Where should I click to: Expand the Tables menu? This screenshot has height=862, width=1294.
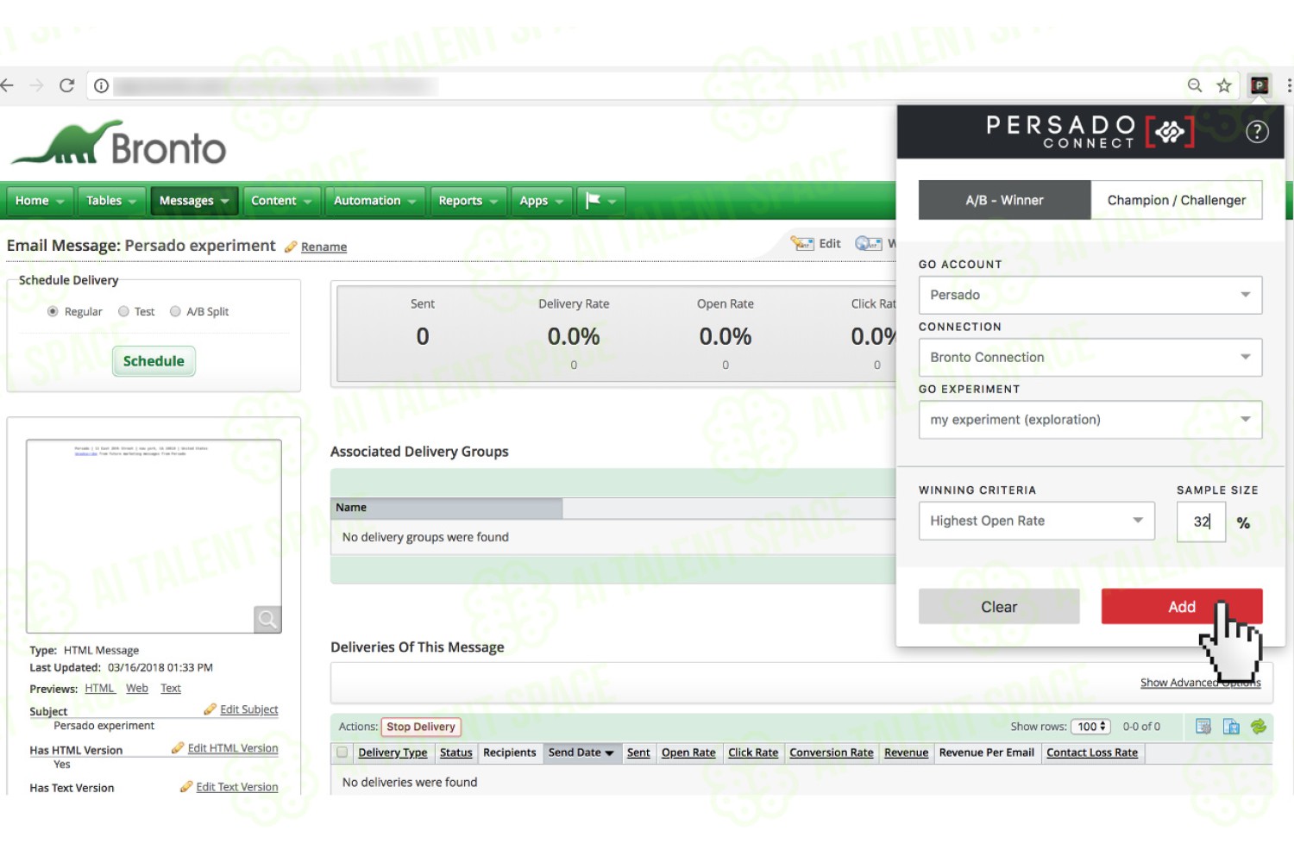(111, 201)
